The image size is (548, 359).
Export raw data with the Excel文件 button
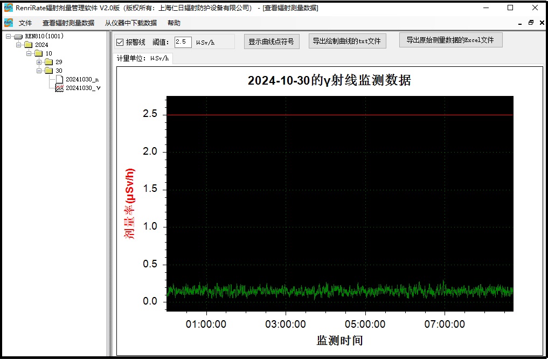coord(450,40)
